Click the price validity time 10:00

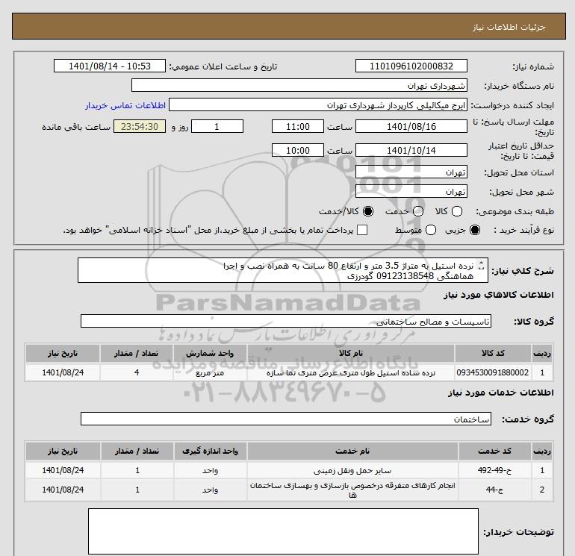298,150
